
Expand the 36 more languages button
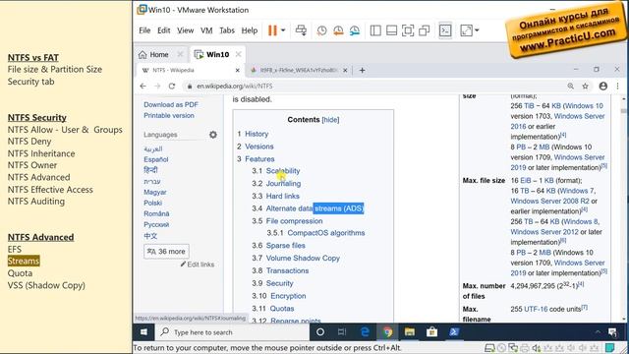(x=166, y=252)
